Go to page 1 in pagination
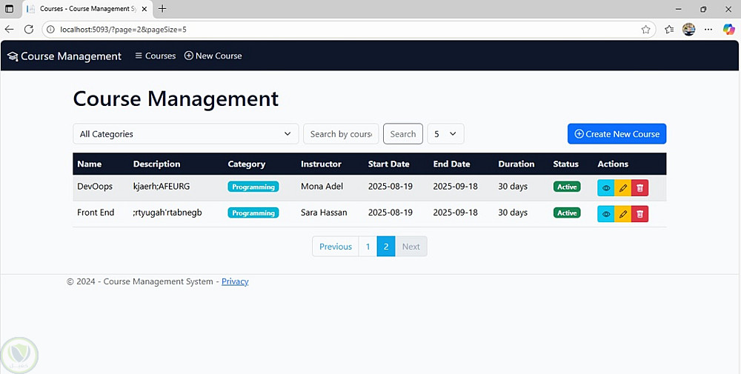The image size is (741, 374). tap(368, 247)
